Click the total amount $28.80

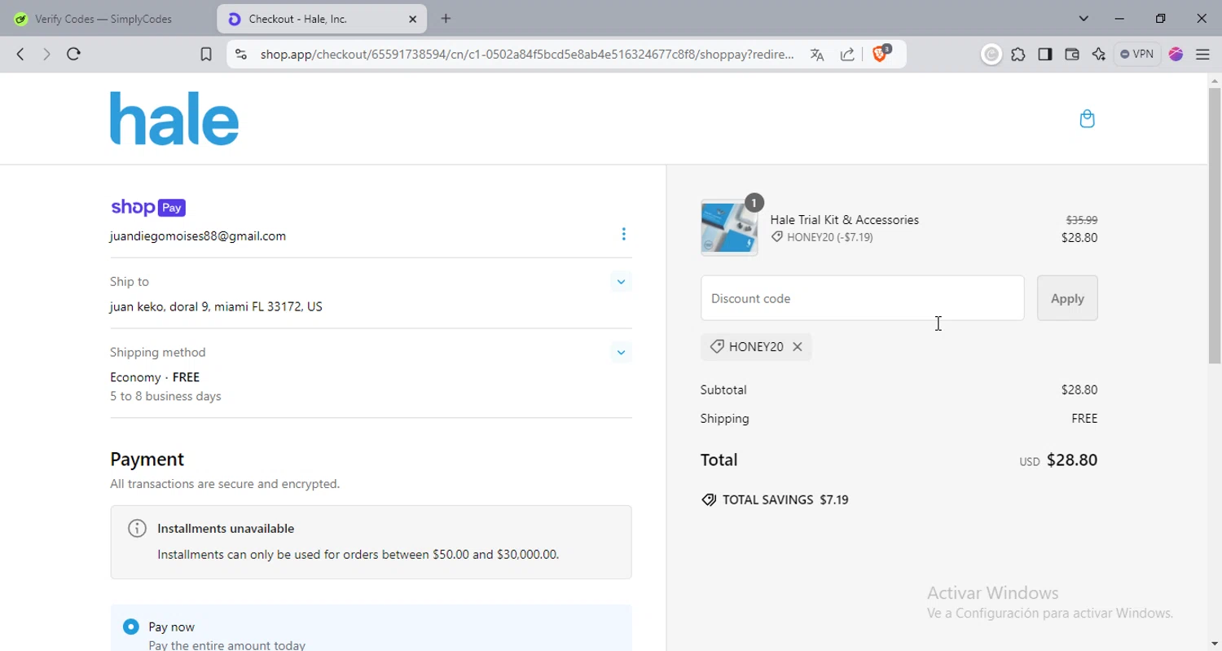click(x=1072, y=460)
